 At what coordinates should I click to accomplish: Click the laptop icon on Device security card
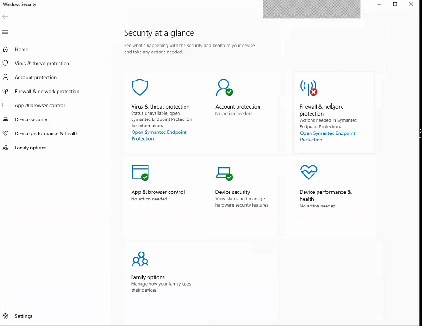pyautogui.click(x=224, y=174)
